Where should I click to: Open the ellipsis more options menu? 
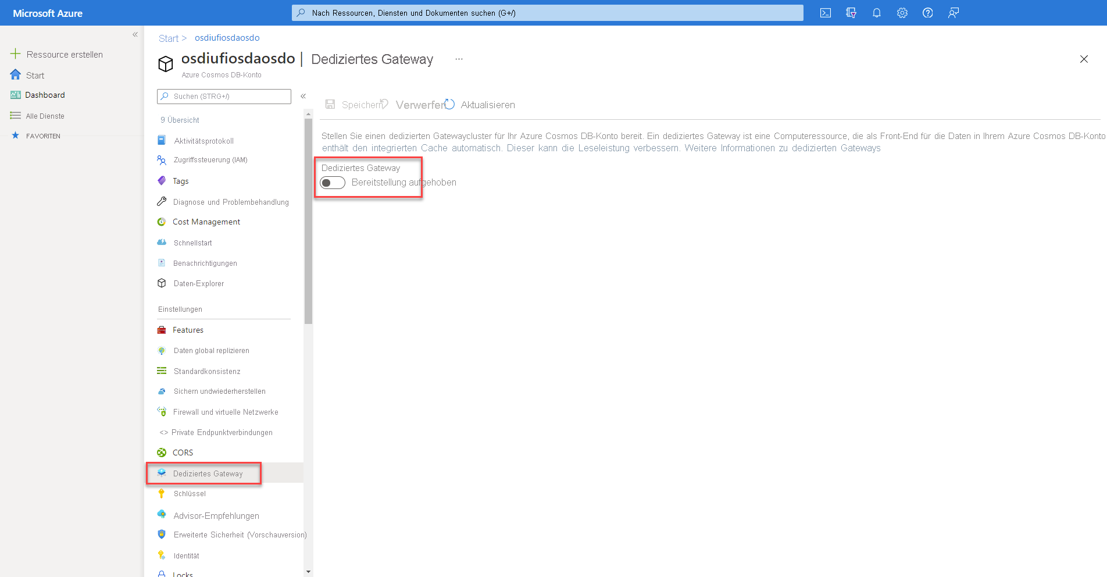tap(459, 59)
